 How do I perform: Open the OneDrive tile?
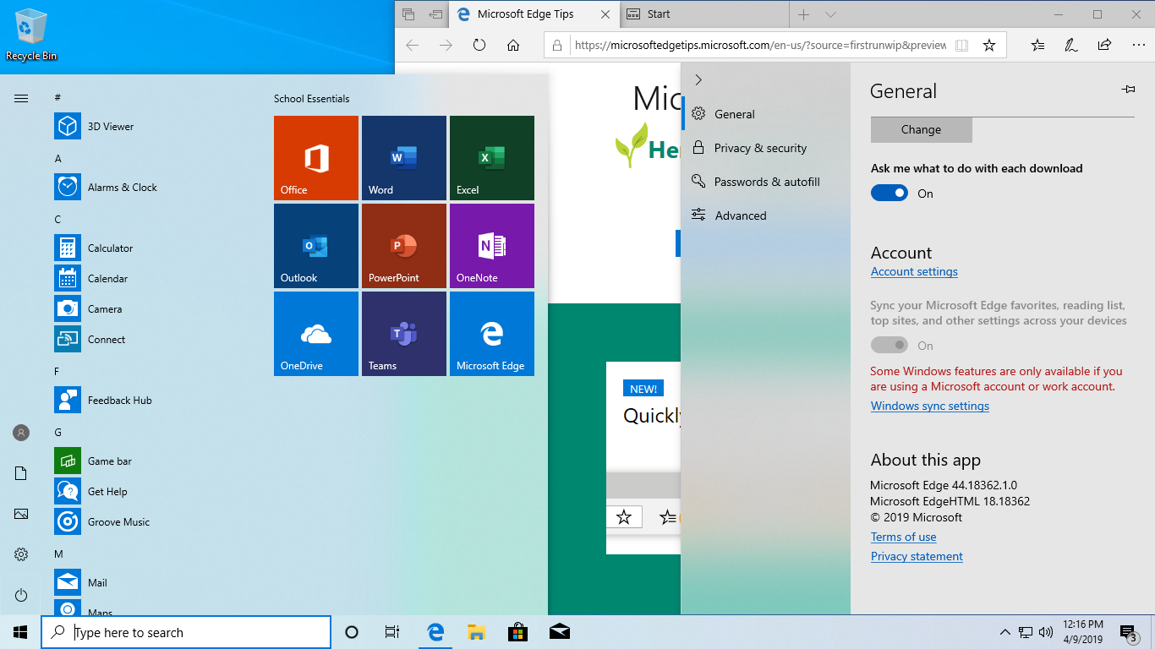click(316, 334)
